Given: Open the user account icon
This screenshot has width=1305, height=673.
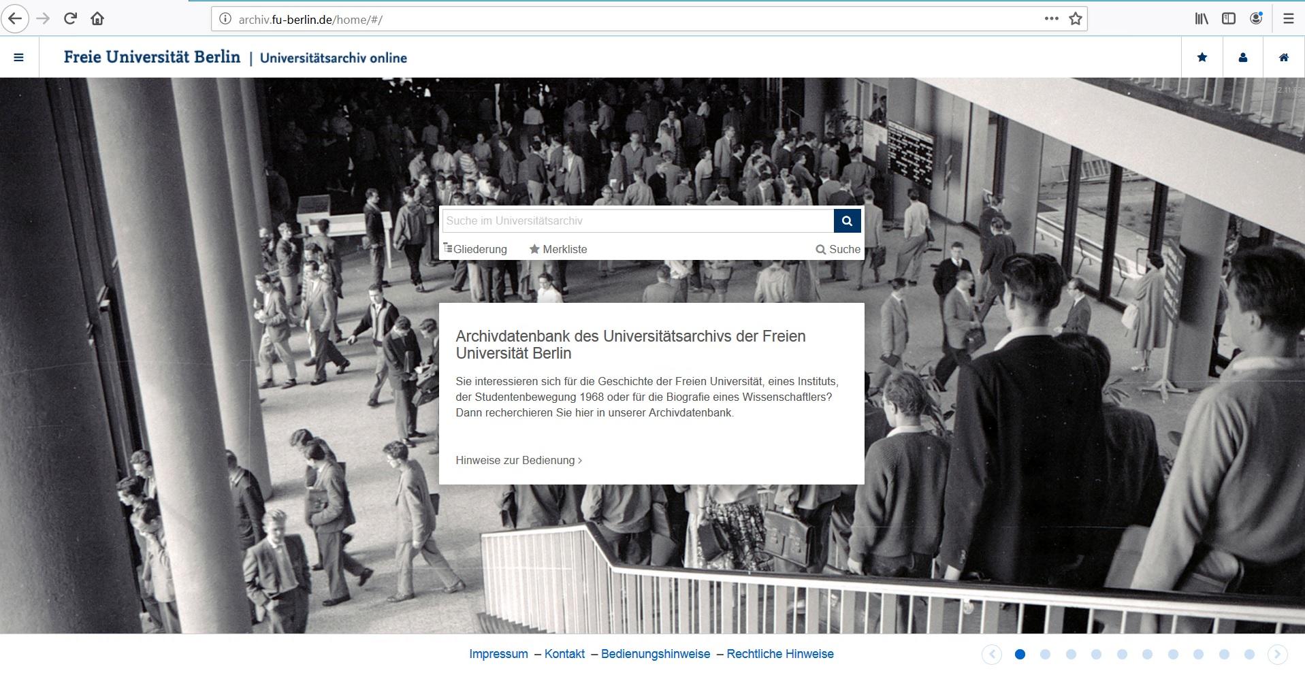Looking at the screenshot, I should [x=1243, y=57].
